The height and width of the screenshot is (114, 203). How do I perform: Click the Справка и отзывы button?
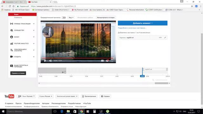pyautogui.click(x=18, y=73)
